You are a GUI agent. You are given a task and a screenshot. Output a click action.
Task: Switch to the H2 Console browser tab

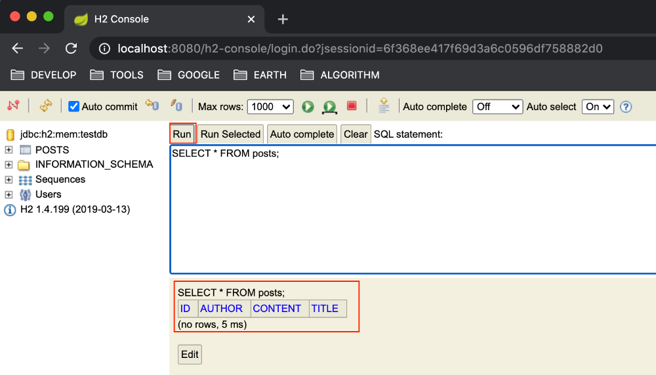[164, 19]
